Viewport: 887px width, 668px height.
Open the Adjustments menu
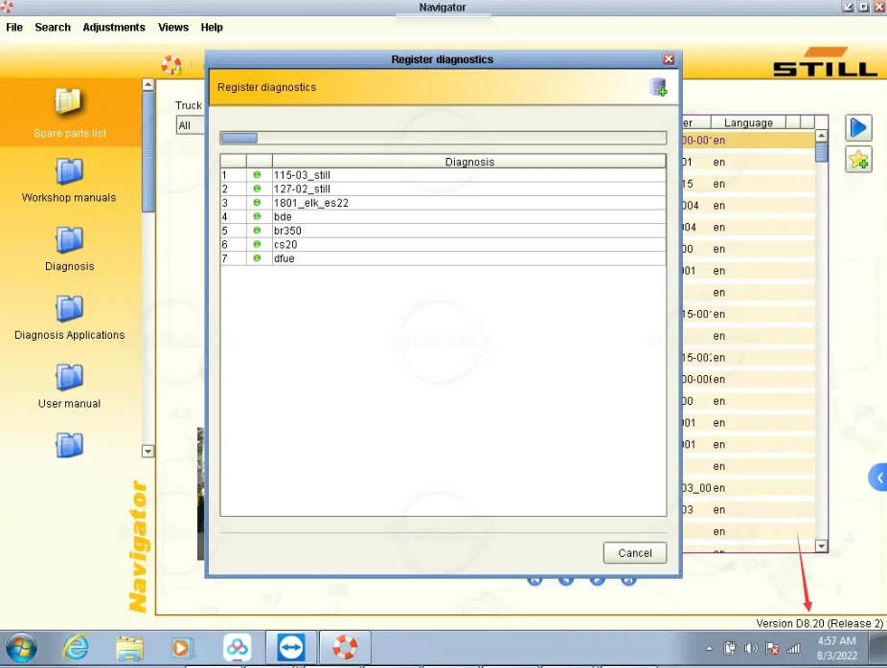(x=114, y=28)
